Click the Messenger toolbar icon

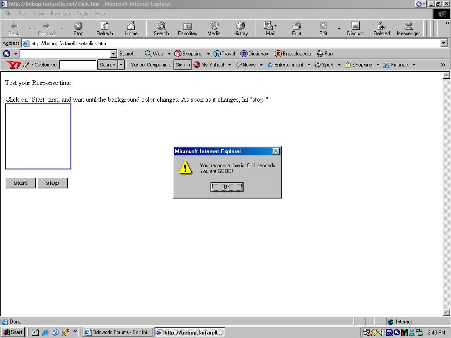click(408, 29)
